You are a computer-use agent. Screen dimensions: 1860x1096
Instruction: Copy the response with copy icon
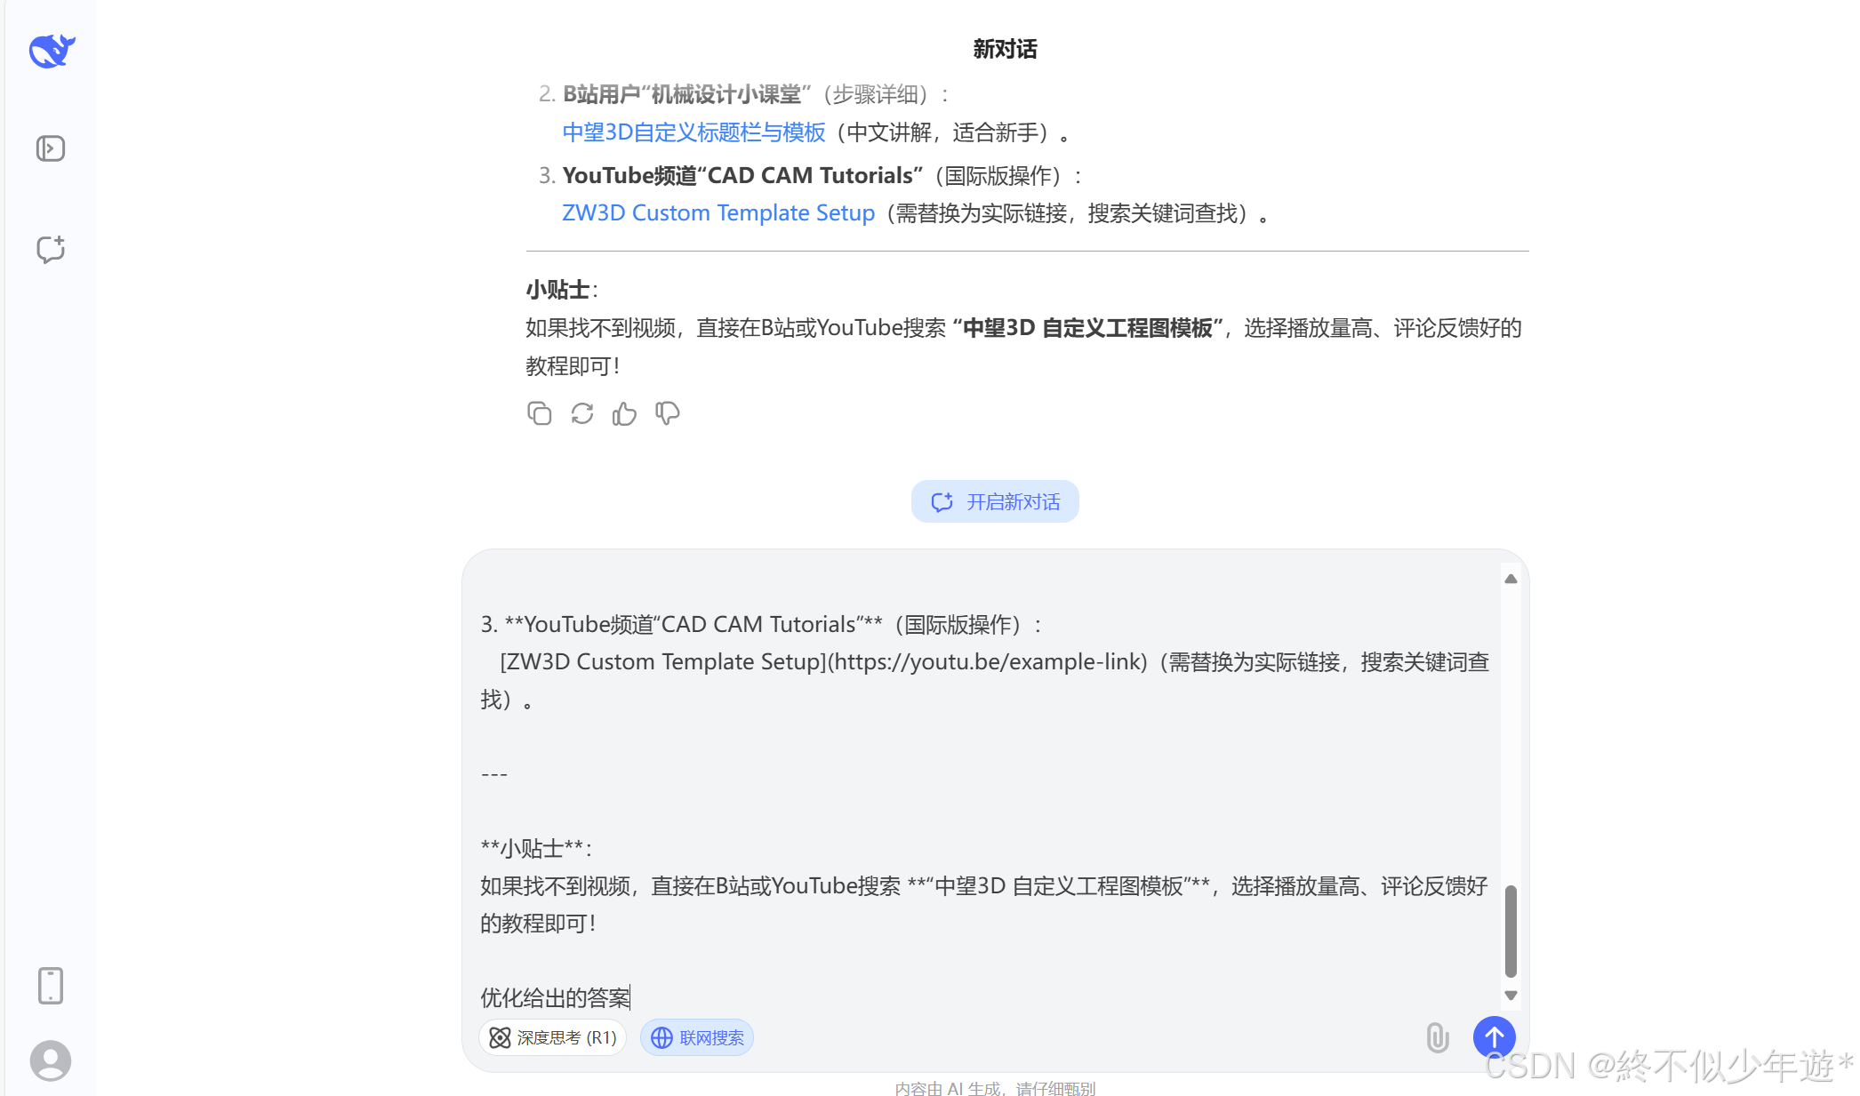tap(539, 413)
